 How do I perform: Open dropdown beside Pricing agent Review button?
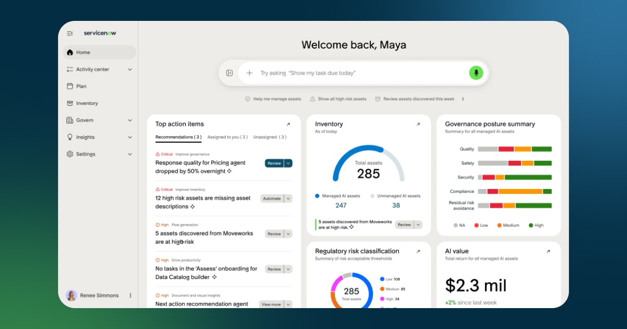click(x=288, y=163)
